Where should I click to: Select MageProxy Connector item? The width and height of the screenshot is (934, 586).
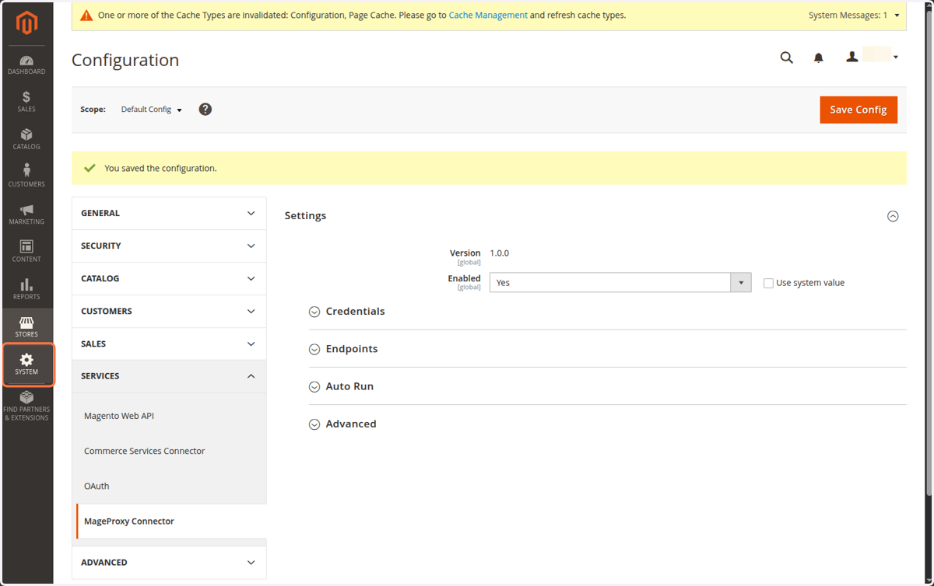pyautogui.click(x=129, y=521)
